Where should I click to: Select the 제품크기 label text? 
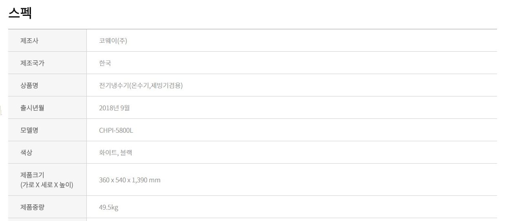point(32,175)
